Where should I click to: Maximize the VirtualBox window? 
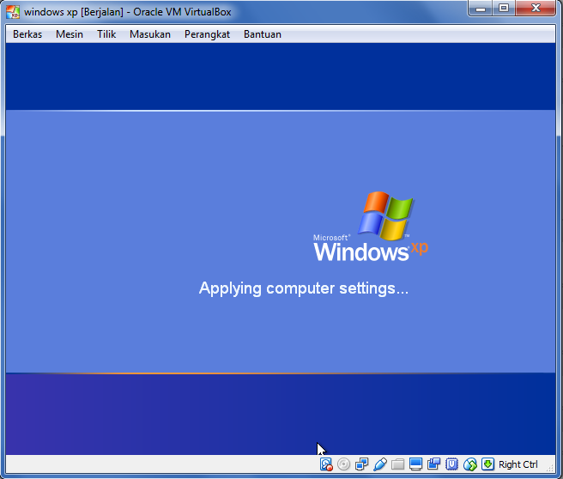[504, 9]
